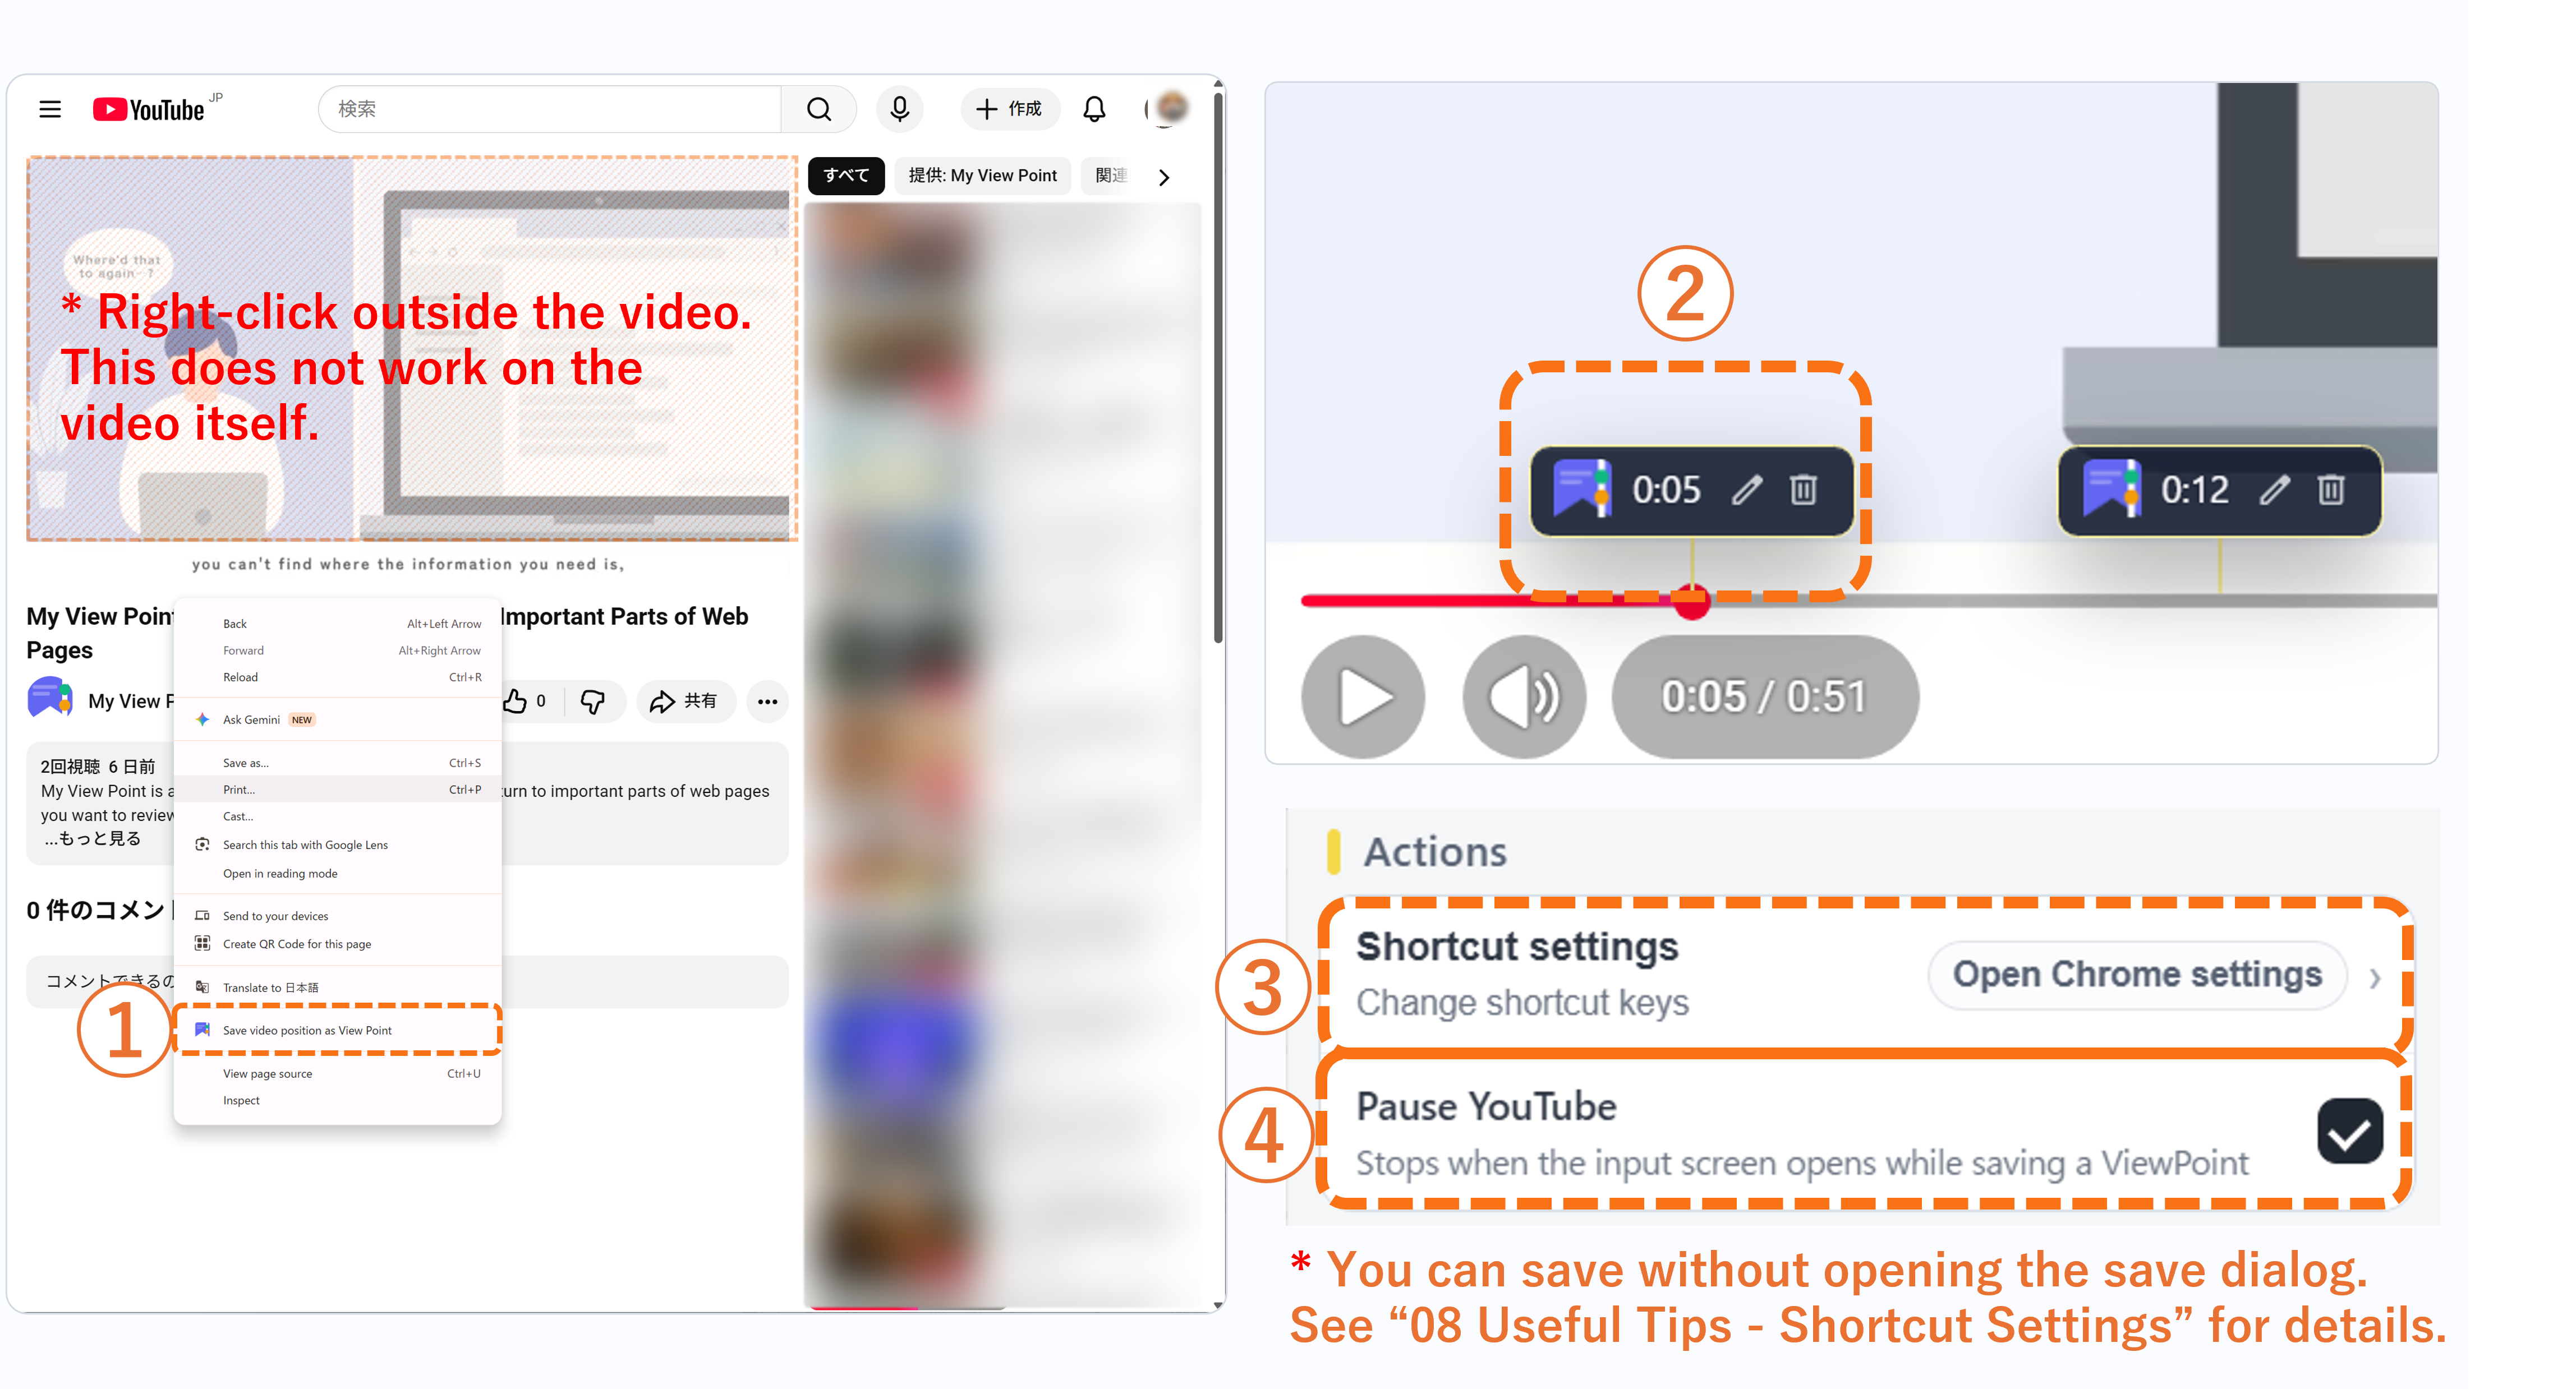Select Open in reading mode
Viewport: 2576px width, 1389px height.
coord(338,873)
